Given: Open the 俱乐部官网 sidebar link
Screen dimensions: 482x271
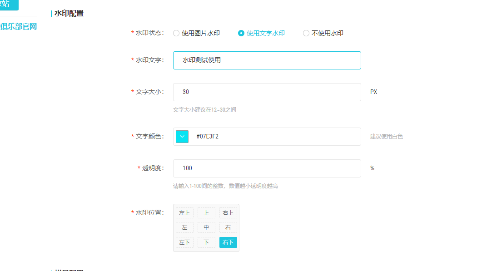Looking at the screenshot, I should click(x=18, y=27).
